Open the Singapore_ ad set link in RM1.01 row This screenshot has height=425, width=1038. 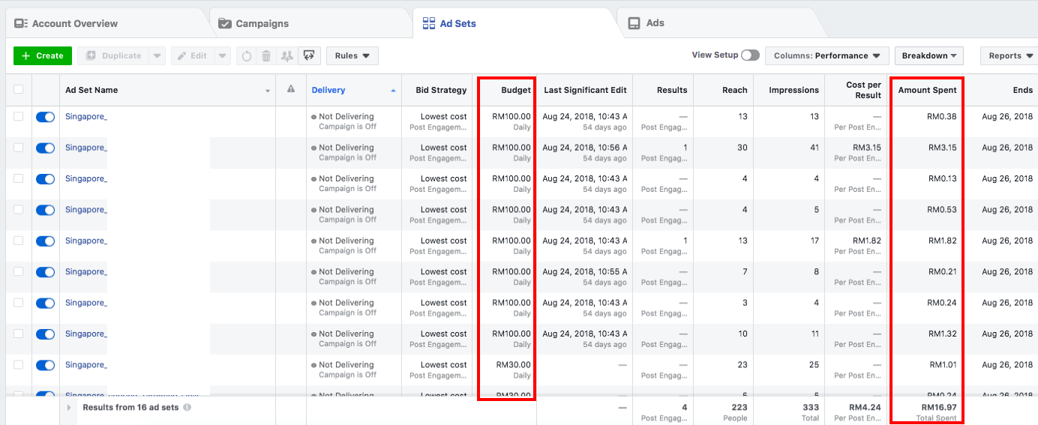86,365
